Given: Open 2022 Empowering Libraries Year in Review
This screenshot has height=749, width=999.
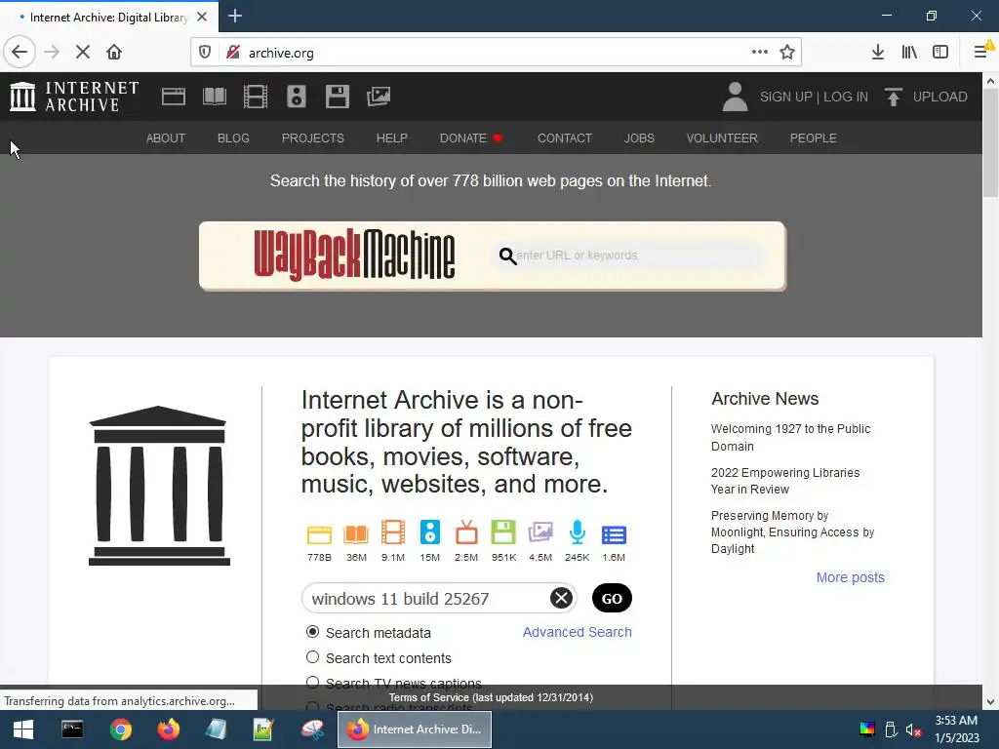Looking at the screenshot, I should click(785, 481).
